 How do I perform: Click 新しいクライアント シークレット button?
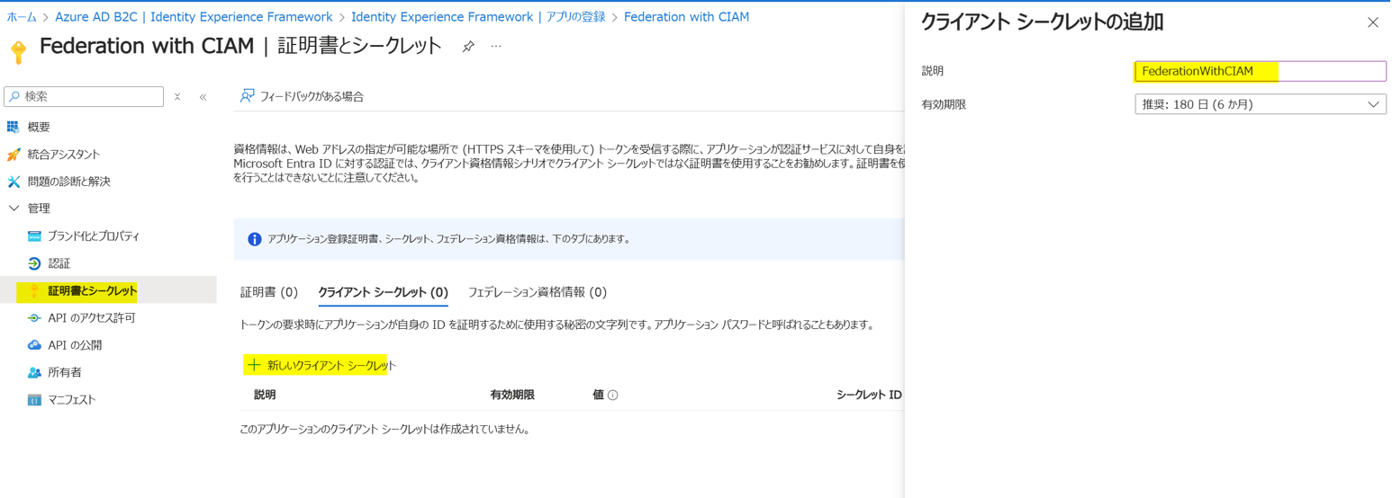[x=321, y=365]
